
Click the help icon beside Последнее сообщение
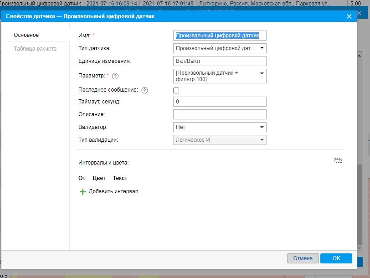pos(144,90)
